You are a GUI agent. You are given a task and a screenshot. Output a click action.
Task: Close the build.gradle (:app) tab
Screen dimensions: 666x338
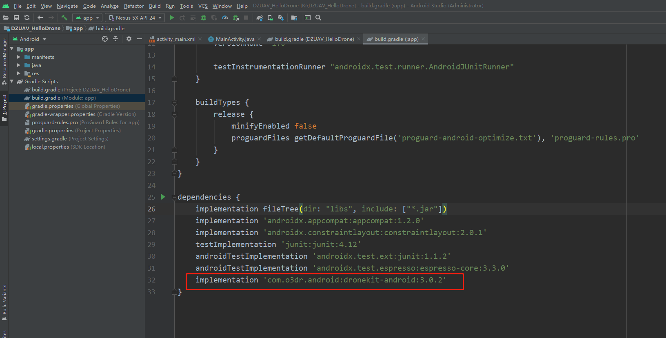(423, 39)
